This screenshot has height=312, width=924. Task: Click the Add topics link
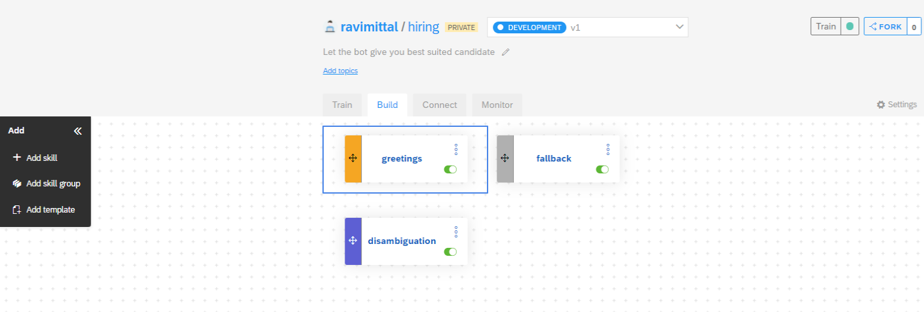click(340, 71)
